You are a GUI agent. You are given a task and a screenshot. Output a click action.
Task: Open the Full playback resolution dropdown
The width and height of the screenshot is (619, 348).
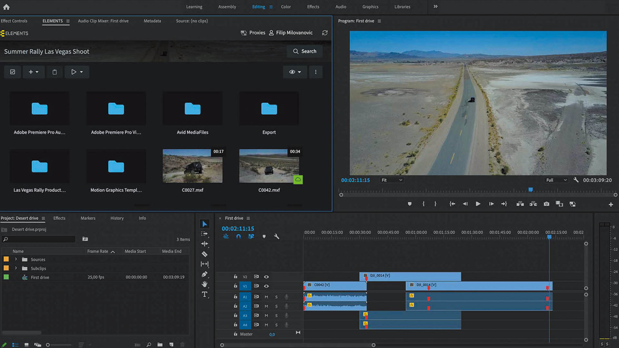pyautogui.click(x=556, y=180)
